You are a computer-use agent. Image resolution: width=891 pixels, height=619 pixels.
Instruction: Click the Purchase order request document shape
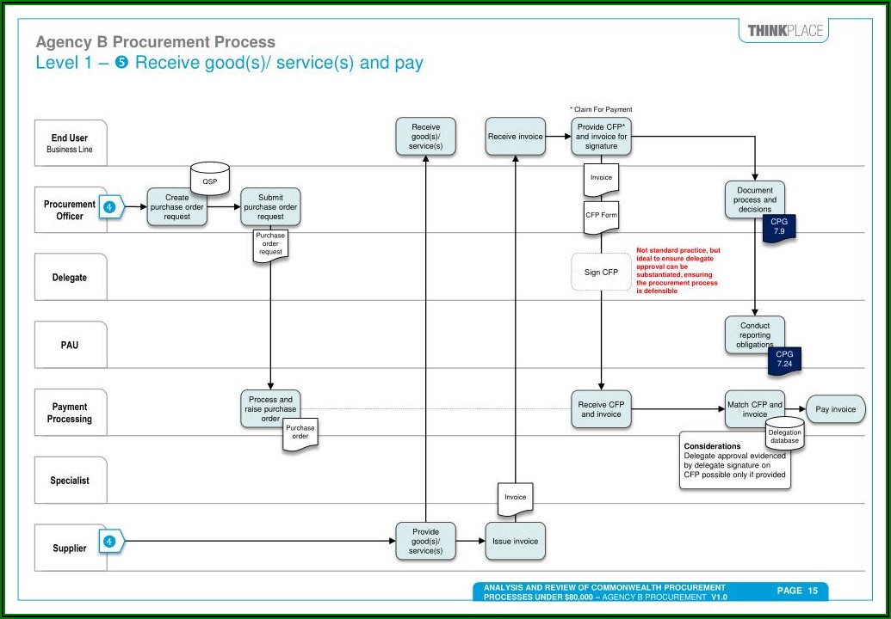270,245
